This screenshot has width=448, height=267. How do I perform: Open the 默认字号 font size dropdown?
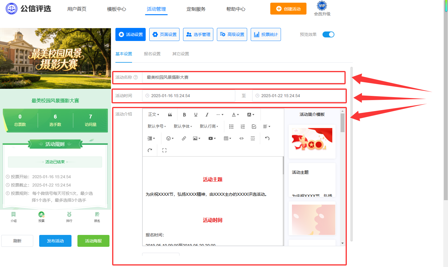coord(157,127)
